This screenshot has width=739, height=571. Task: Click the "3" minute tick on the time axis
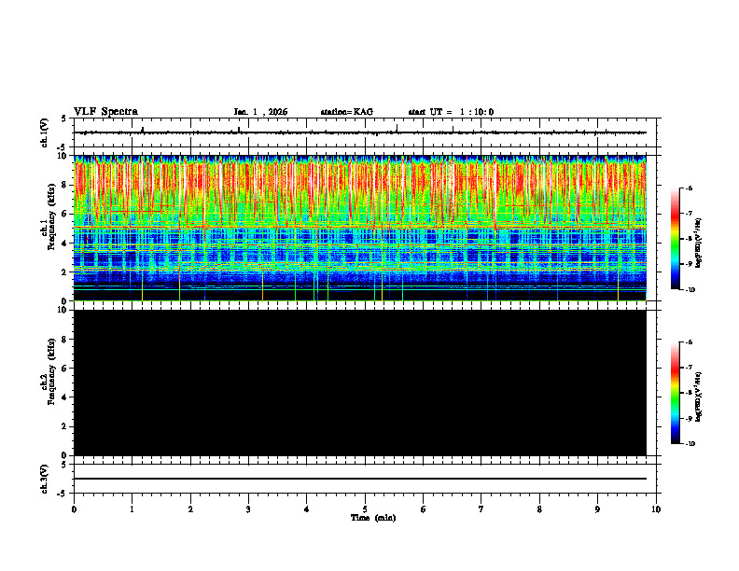pos(248,509)
